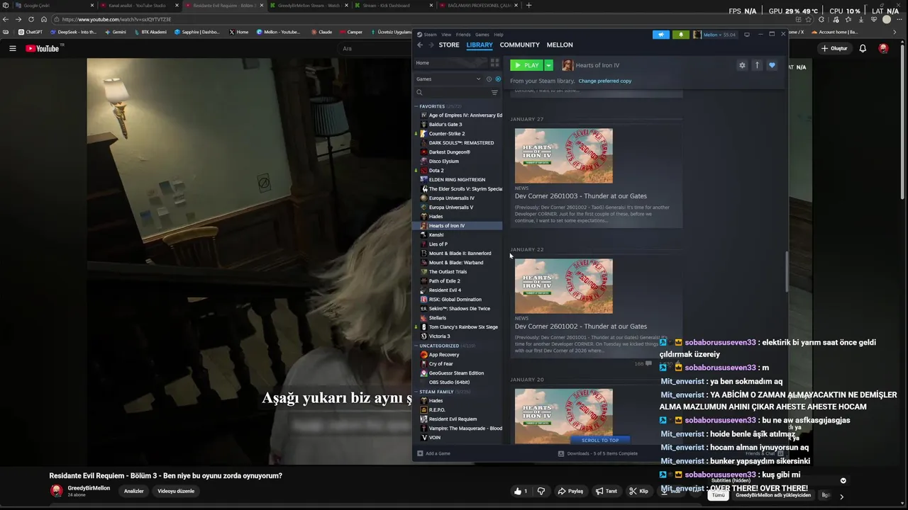Toggle the favorite heart icon for Hearts of Iron IV
The image size is (908, 510).
point(772,65)
